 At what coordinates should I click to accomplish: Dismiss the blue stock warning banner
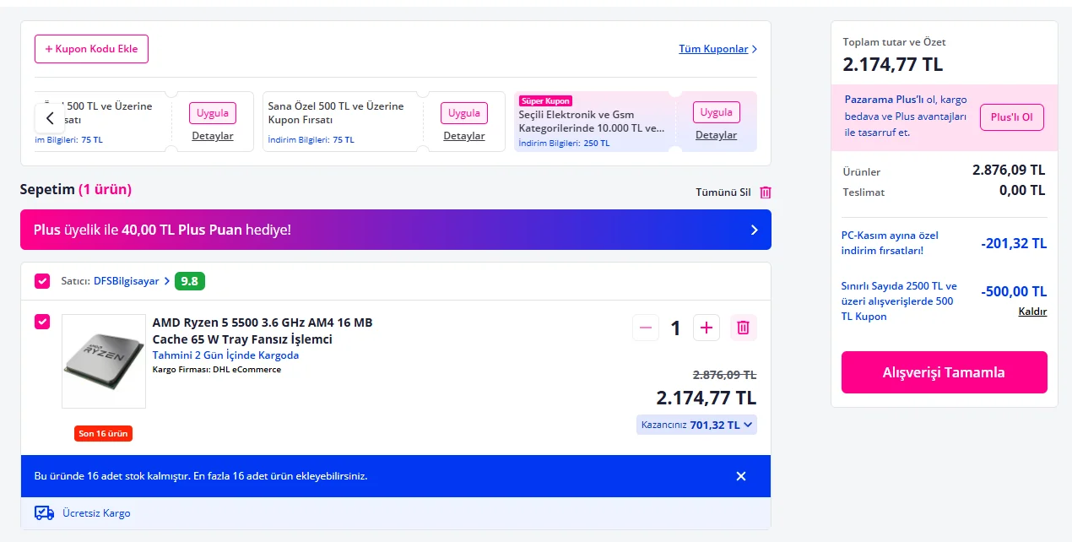tap(741, 476)
